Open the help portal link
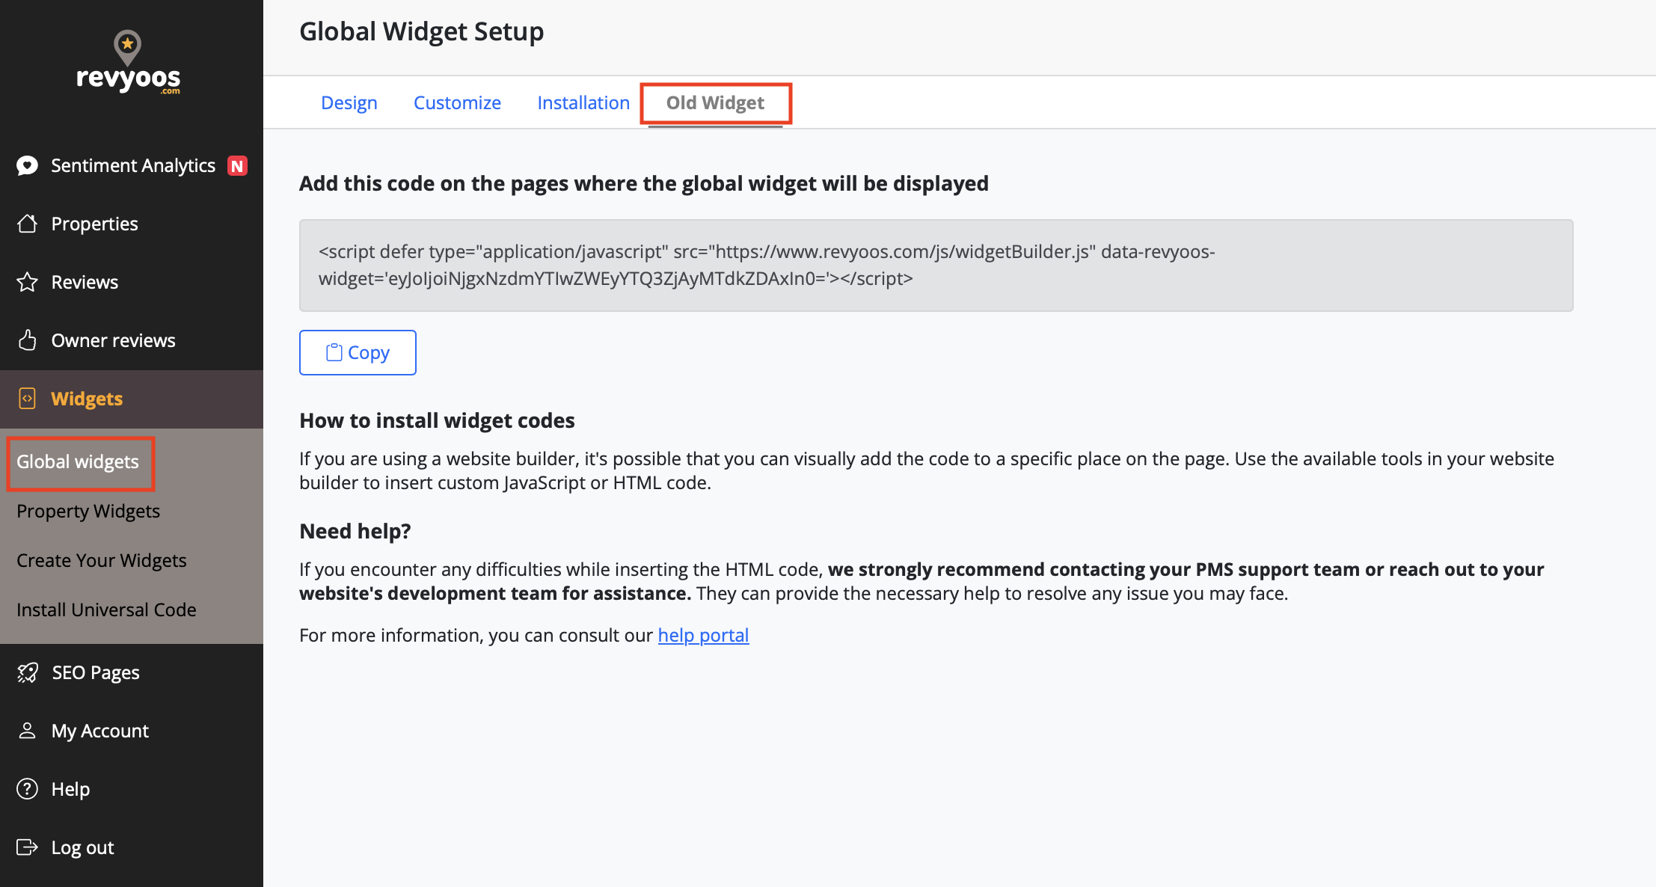The height and width of the screenshot is (887, 1656). pos(703,635)
